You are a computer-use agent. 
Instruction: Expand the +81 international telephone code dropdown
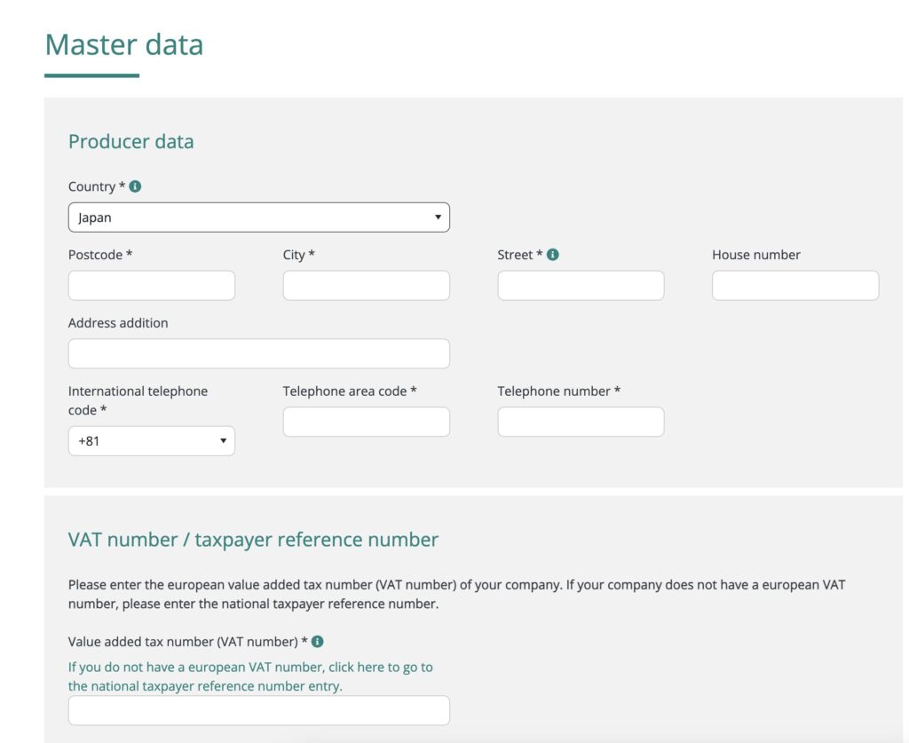click(151, 441)
